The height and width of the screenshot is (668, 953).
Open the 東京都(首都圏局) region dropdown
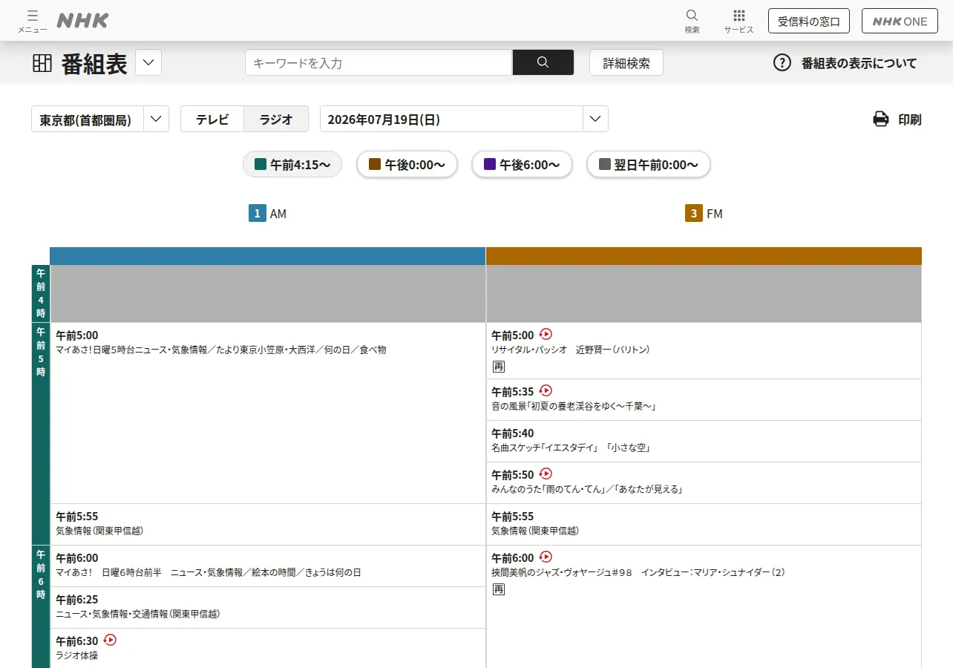point(100,119)
